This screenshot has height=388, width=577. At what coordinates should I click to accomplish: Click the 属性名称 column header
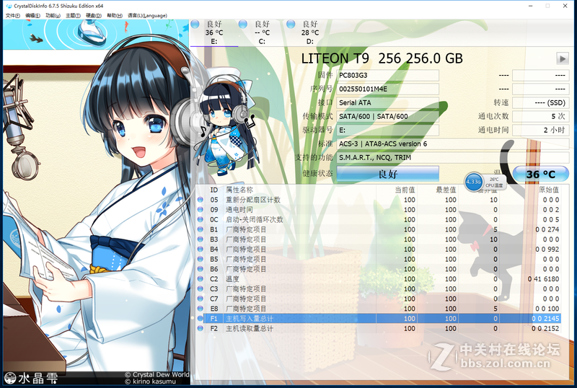point(239,190)
